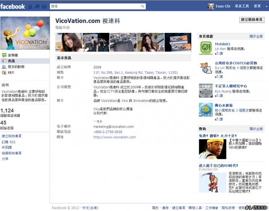Image resolution: width=269 pixels, height=211 pixels.
Task: Open 開心水族箱 page link
Action: coord(224,105)
